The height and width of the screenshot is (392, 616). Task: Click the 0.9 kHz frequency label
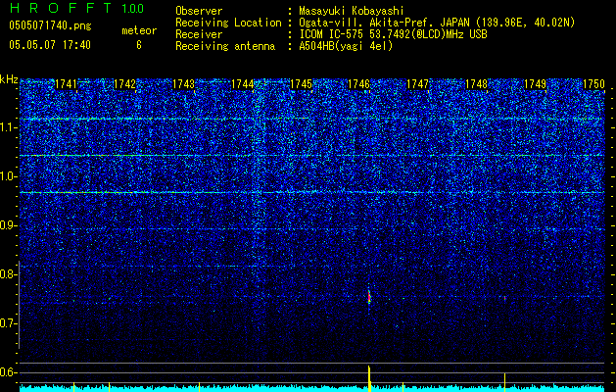pos(8,225)
